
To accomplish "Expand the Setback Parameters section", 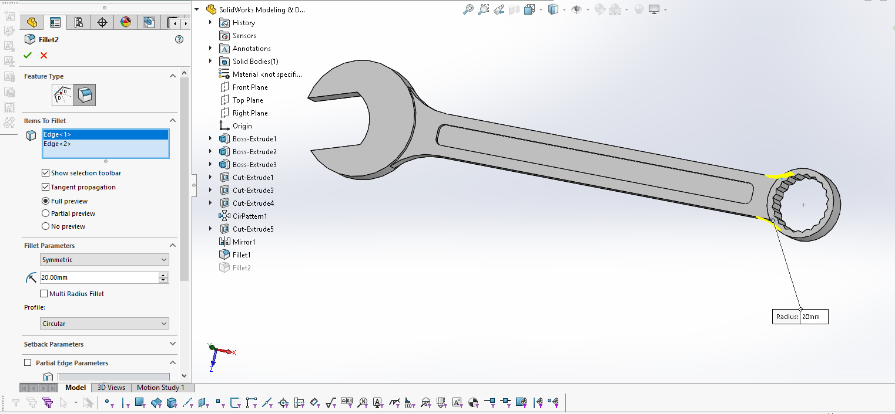I will (x=173, y=344).
